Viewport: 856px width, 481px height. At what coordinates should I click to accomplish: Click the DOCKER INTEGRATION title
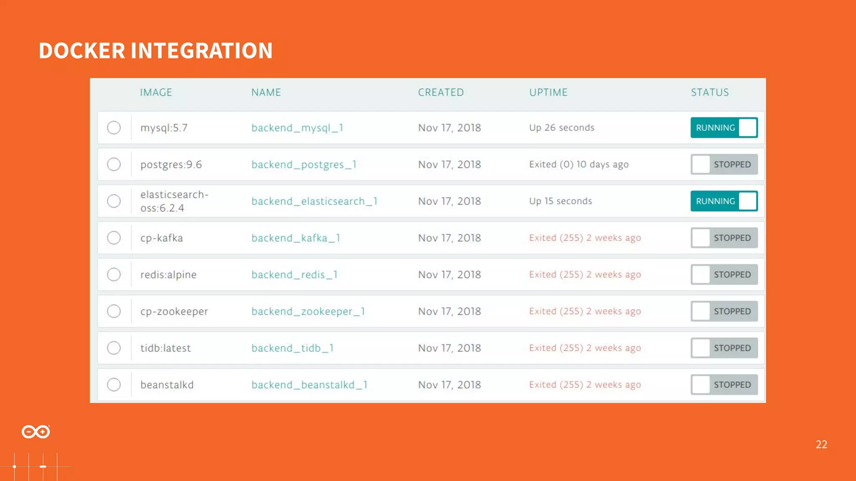[x=155, y=51]
